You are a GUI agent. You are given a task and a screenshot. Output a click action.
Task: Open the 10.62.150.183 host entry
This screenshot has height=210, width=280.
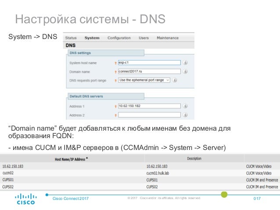13,167
